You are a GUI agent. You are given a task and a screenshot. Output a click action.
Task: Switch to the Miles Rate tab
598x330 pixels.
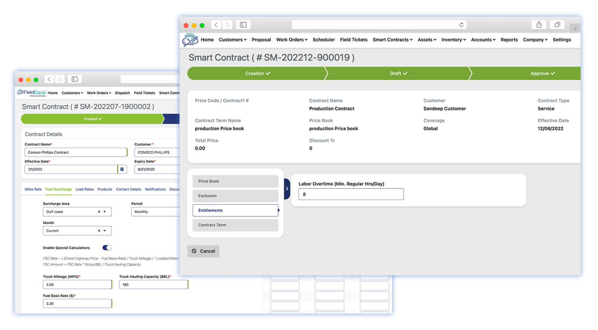(x=33, y=189)
